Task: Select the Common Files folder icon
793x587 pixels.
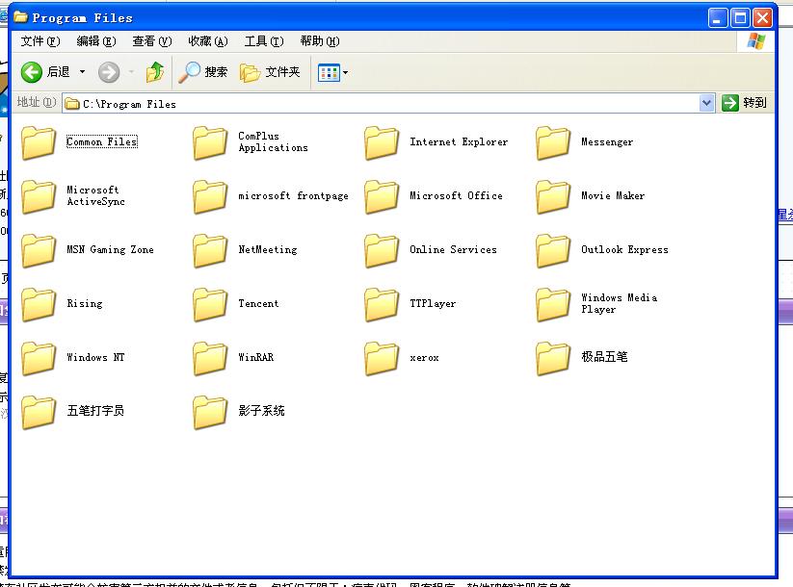Action: pos(39,143)
